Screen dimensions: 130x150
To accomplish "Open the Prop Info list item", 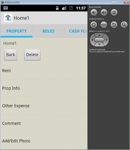I will point(44,88).
